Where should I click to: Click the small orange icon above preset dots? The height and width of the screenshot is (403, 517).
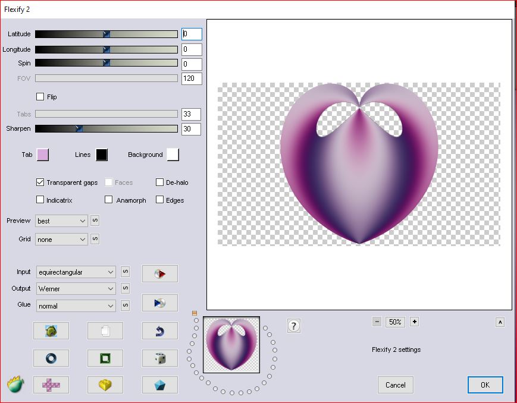[x=195, y=313]
